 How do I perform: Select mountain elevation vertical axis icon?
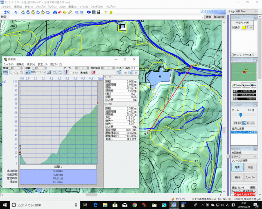28,72
